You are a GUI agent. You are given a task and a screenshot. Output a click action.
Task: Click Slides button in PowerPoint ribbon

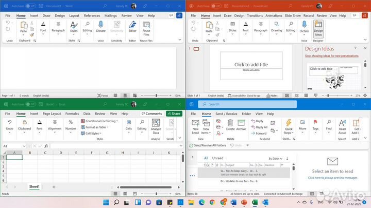click(x=232, y=28)
